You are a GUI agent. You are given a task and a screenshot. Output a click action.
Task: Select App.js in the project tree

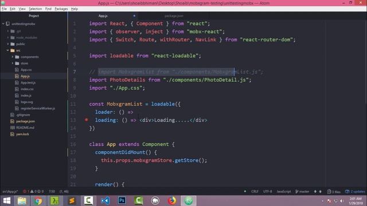coord(25,76)
